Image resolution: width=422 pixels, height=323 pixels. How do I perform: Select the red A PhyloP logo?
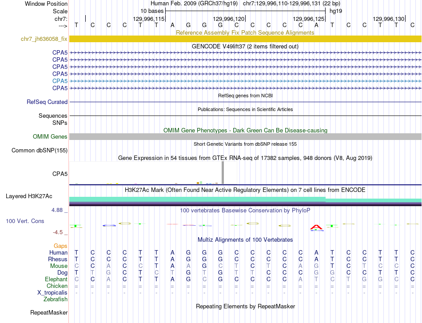316,227
